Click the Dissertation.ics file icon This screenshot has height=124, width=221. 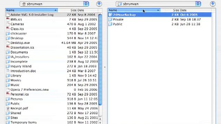(8, 48)
